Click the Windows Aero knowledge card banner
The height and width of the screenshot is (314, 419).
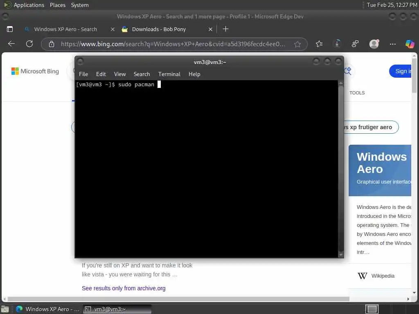click(x=380, y=170)
